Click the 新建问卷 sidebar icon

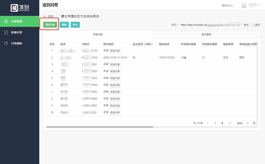coord(6,32)
